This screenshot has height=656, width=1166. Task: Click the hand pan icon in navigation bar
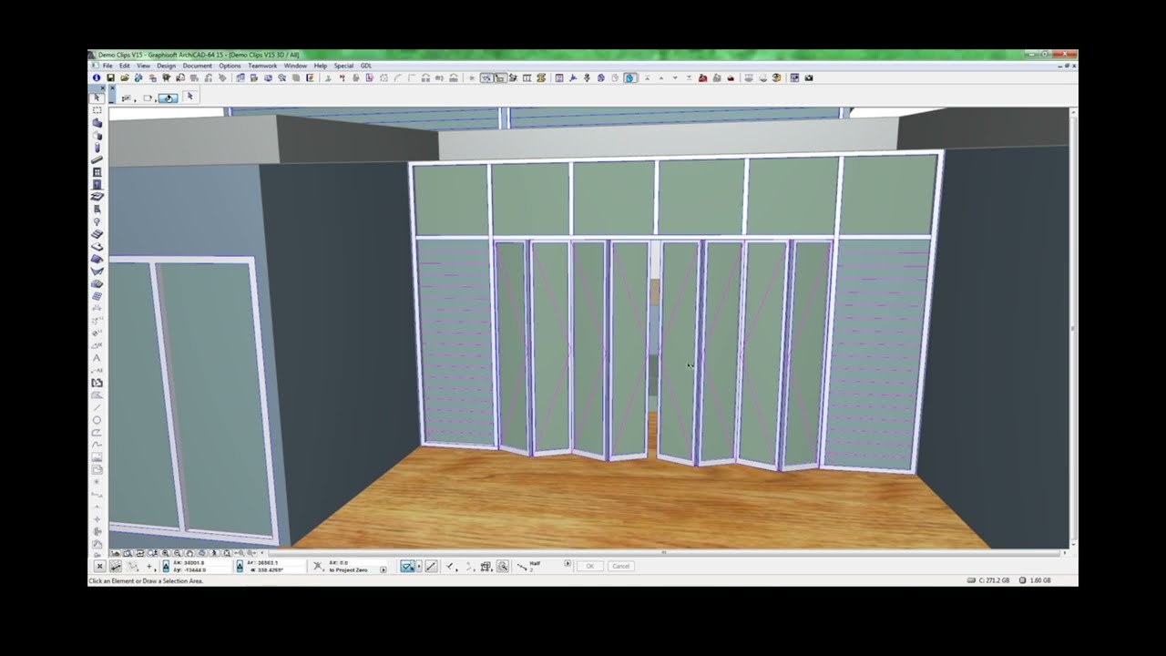pyautogui.click(x=189, y=553)
